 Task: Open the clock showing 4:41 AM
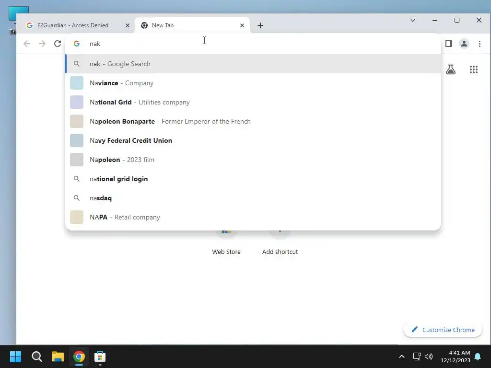click(x=456, y=356)
